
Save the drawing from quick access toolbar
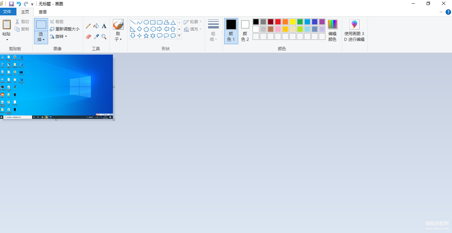pos(11,4)
